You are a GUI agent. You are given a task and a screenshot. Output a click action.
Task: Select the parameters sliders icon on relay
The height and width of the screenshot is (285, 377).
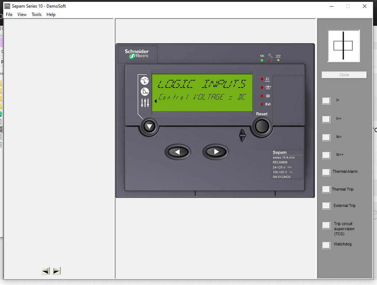(145, 103)
